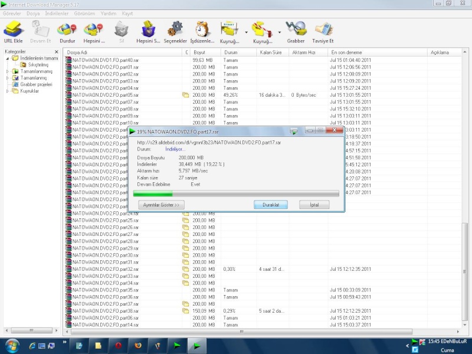472x354 pixels.
Task: Click the En son deneme column header
Action: coord(378,53)
